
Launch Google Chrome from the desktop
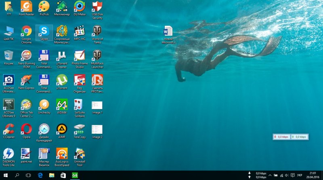pyautogui.click(x=26, y=31)
